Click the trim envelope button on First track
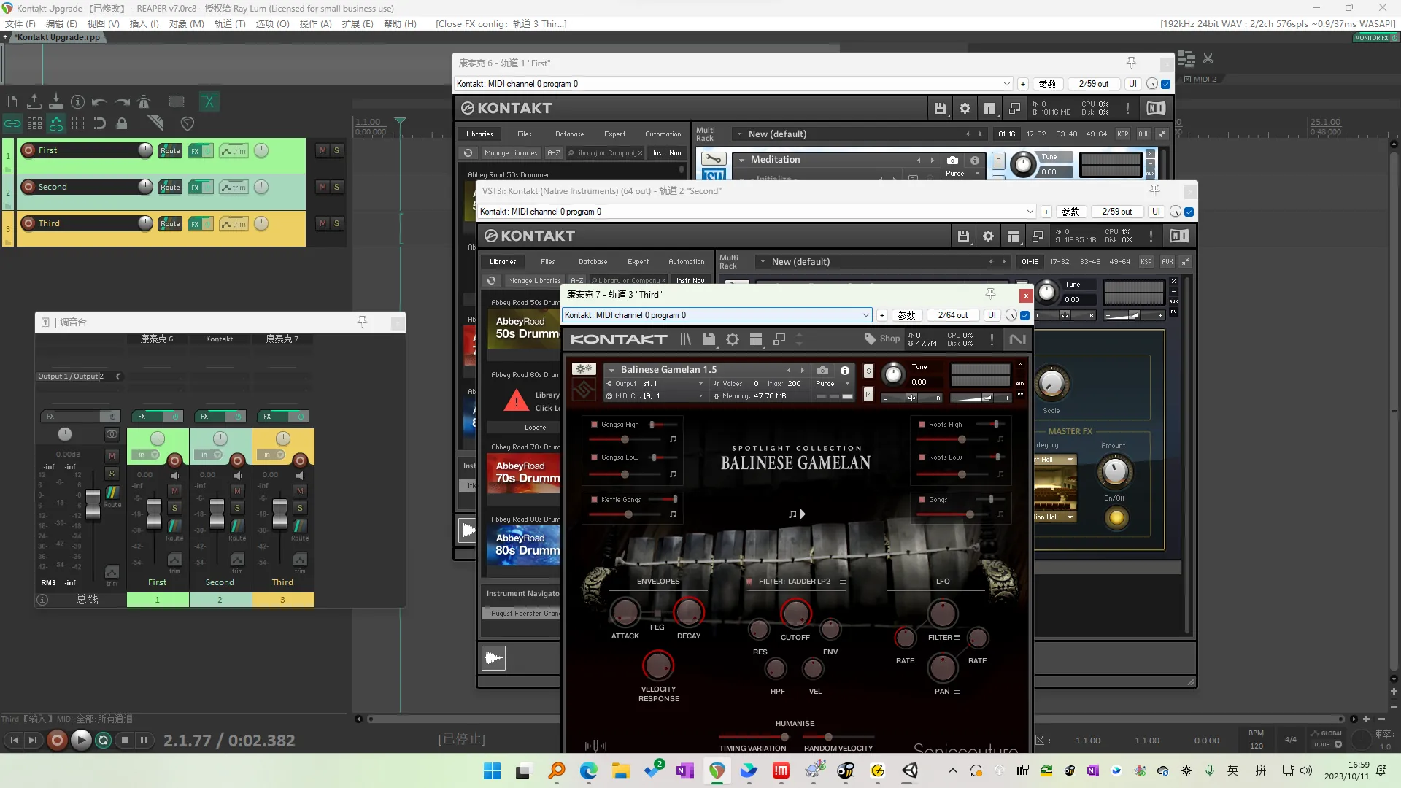The width and height of the screenshot is (1401, 788). tap(233, 151)
